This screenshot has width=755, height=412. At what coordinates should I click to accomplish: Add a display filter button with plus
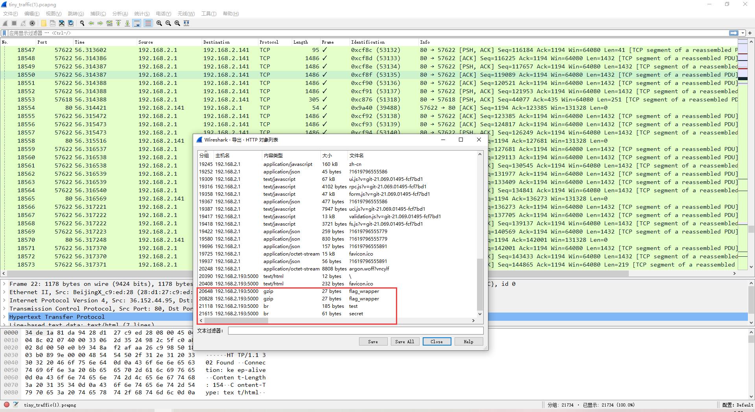[750, 33]
